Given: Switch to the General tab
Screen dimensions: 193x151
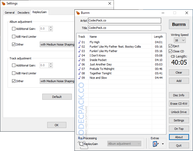Looking at the screenshot, I should coord(10,13).
